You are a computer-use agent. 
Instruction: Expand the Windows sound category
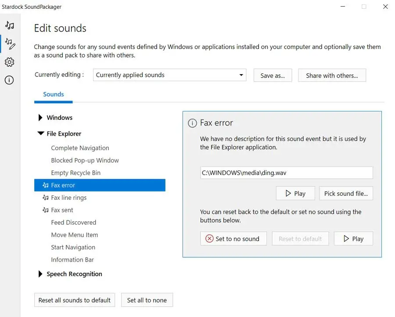[x=41, y=118]
